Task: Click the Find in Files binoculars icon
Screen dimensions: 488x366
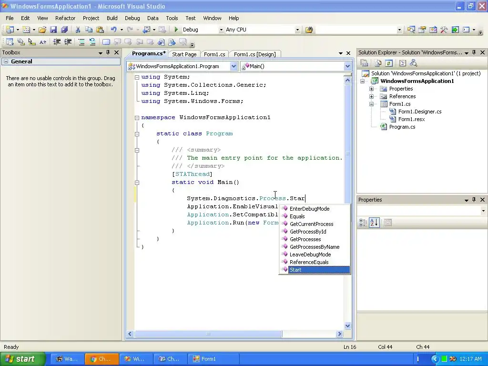Action: point(309,30)
